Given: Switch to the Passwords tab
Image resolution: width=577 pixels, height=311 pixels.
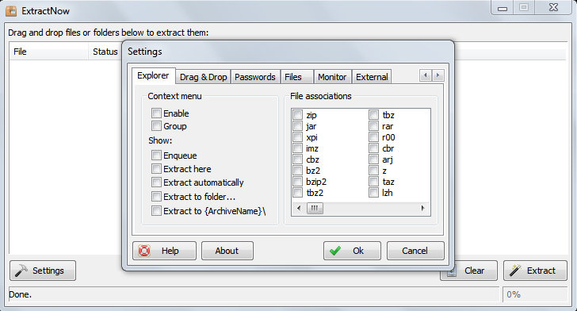Looking at the screenshot, I should click(255, 77).
